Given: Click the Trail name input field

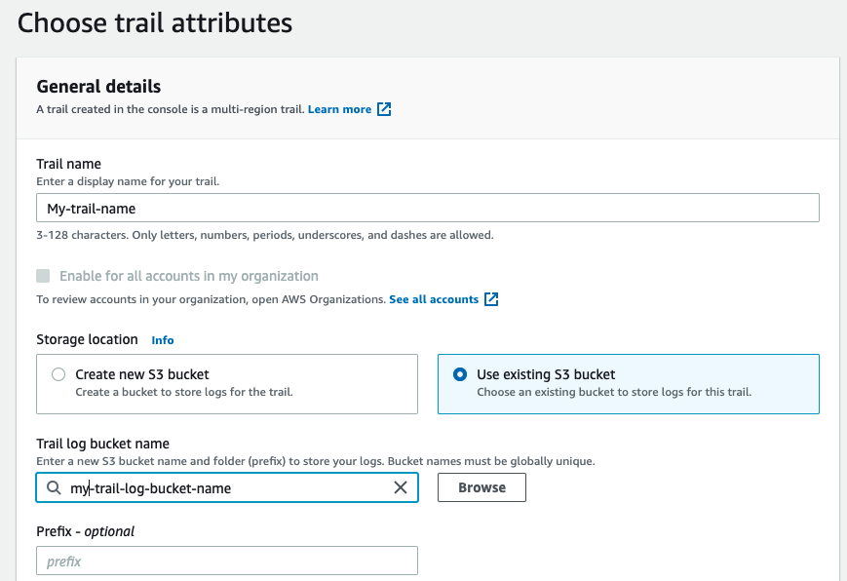Looking at the screenshot, I should [427, 209].
